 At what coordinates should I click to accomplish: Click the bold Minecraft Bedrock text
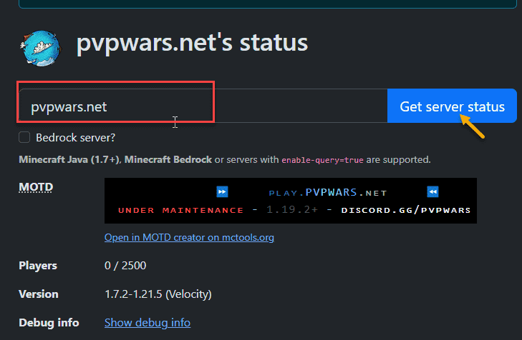click(x=168, y=160)
